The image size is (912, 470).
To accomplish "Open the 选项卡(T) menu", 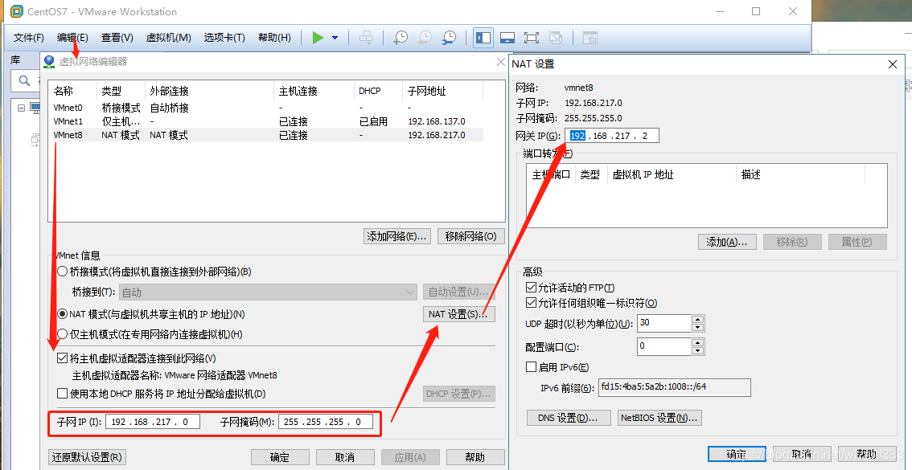I will click(224, 38).
